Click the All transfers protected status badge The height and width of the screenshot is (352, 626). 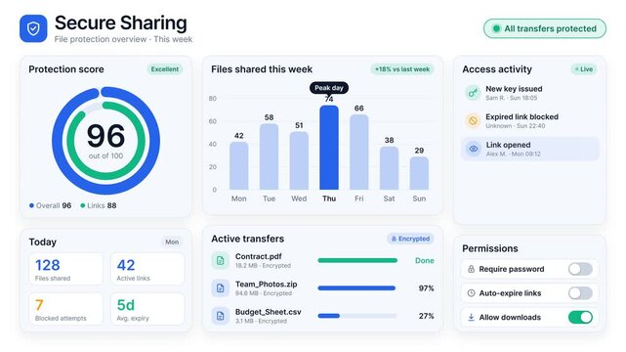point(545,28)
